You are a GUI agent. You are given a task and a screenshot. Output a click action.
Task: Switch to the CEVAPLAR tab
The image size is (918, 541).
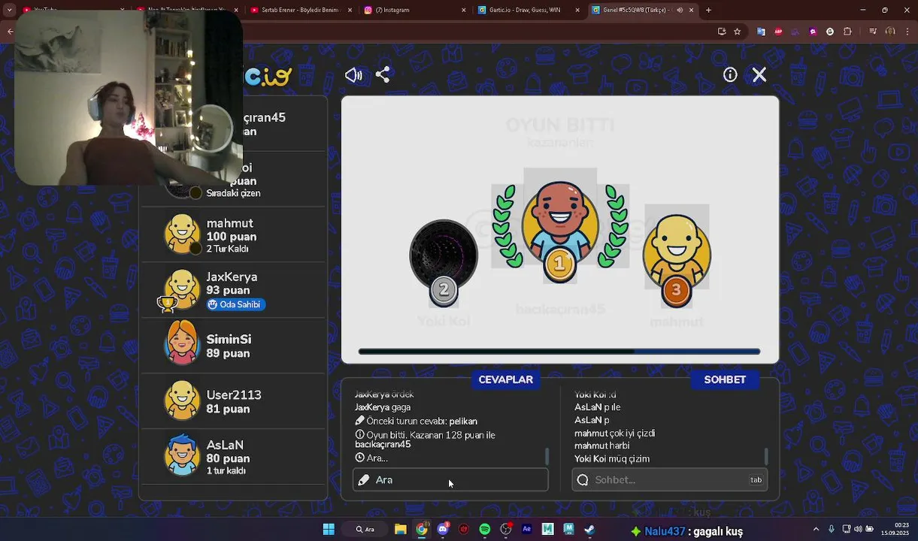coord(505,379)
